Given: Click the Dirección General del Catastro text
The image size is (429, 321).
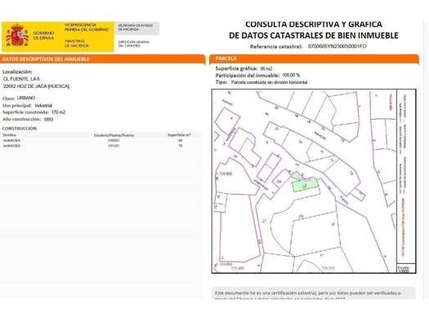Looking at the screenshot, I should (x=134, y=44).
